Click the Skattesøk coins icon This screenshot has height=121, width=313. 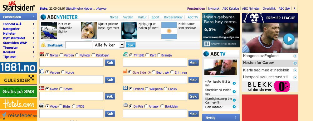[43, 45]
